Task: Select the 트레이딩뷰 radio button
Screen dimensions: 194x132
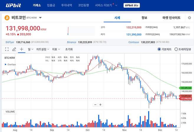Action: click(x=176, y=49)
